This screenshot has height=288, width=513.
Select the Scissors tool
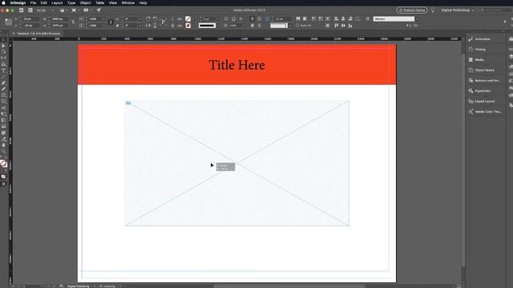point(3,108)
